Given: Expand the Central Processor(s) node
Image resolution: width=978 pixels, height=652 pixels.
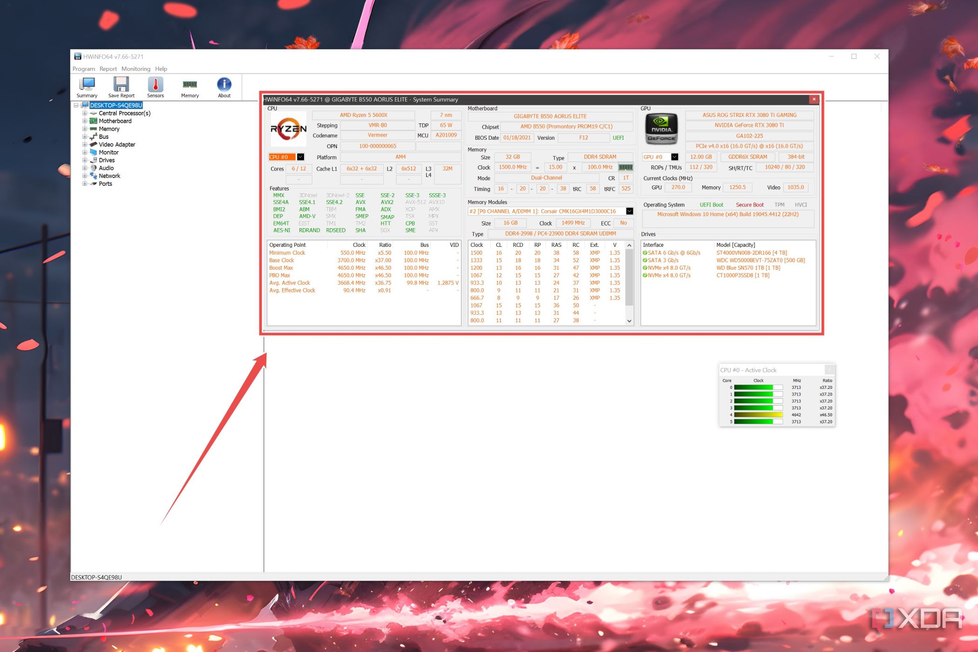Looking at the screenshot, I should pos(85,113).
